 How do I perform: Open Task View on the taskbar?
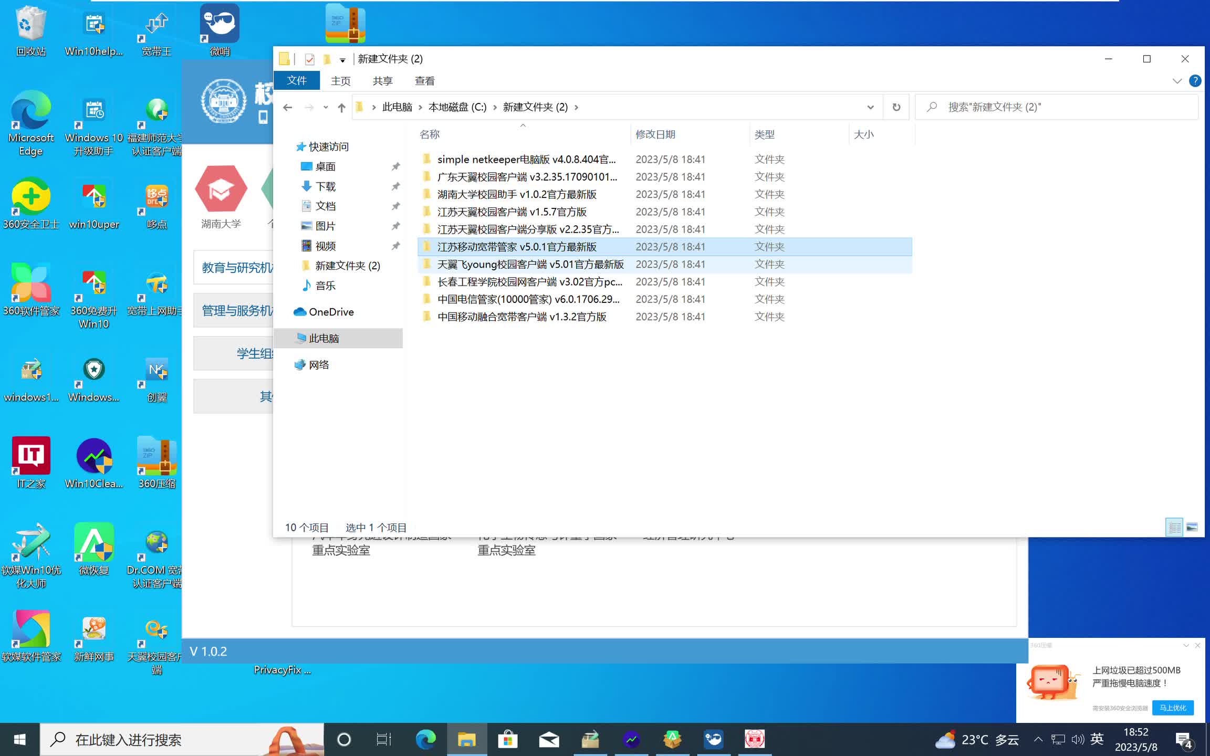(x=384, y=739)
